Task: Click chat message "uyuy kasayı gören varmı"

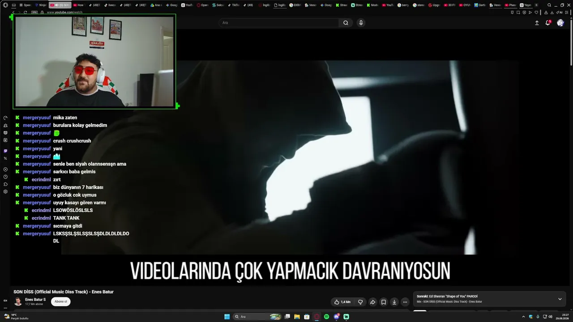Action: 80,203
